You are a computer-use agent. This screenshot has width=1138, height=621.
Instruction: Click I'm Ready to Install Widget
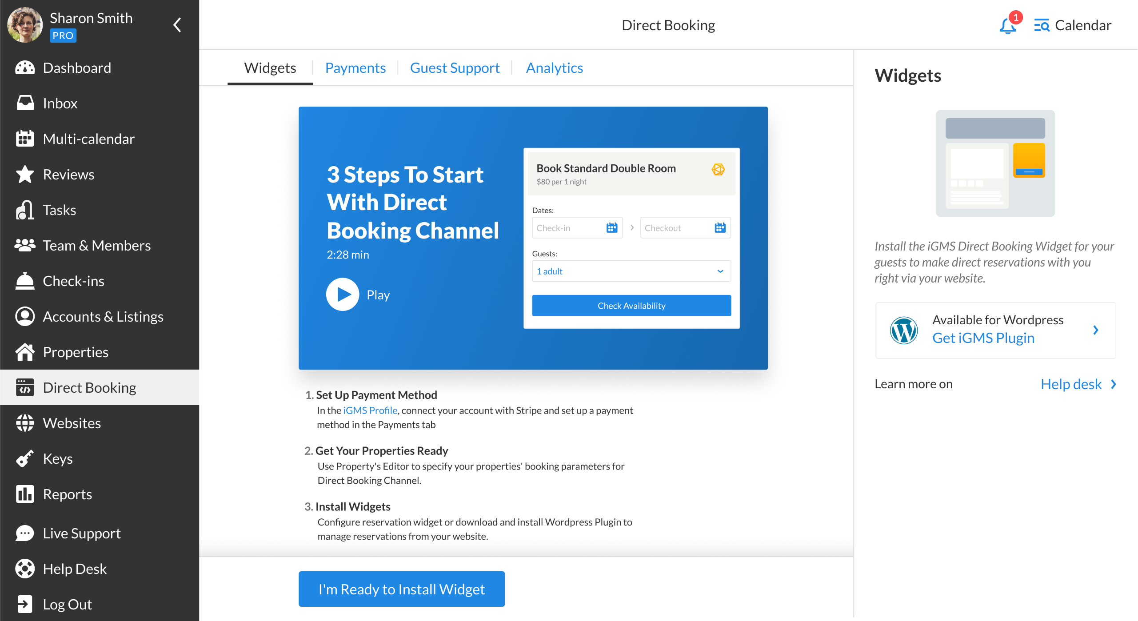click(x=401, y=589)
